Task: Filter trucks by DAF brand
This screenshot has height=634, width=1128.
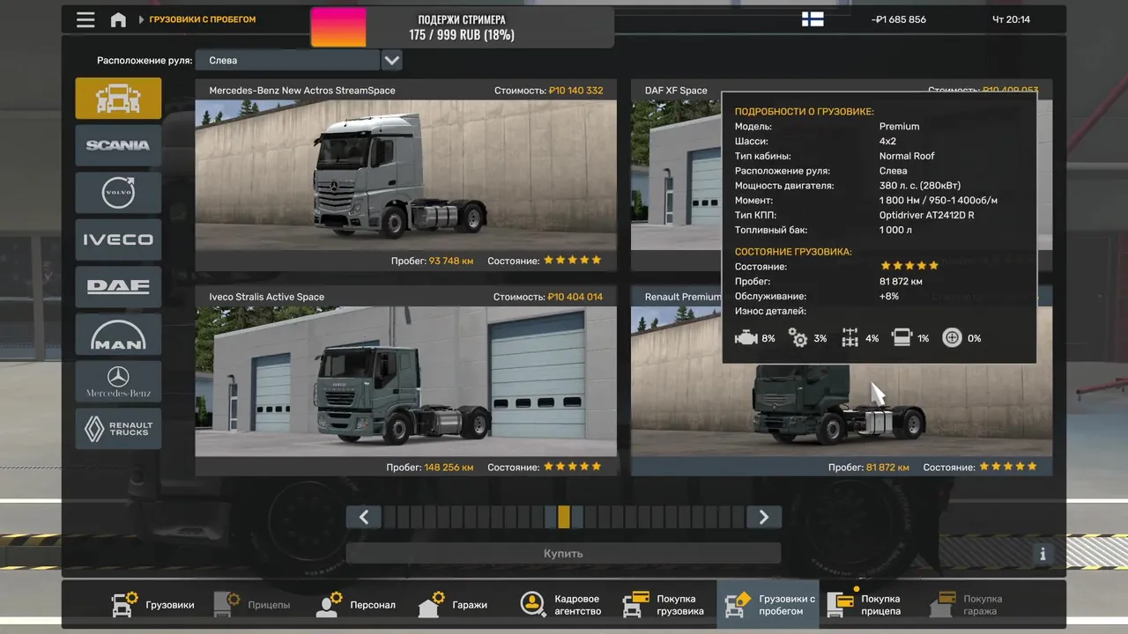Action: coord(118,286)
